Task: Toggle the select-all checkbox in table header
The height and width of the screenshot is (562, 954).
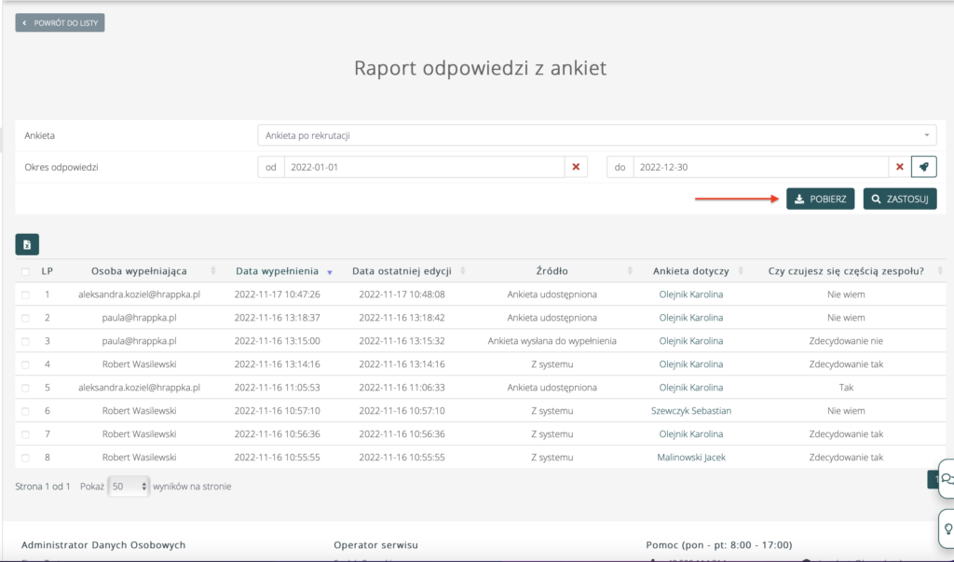Action: coord(25,271)
